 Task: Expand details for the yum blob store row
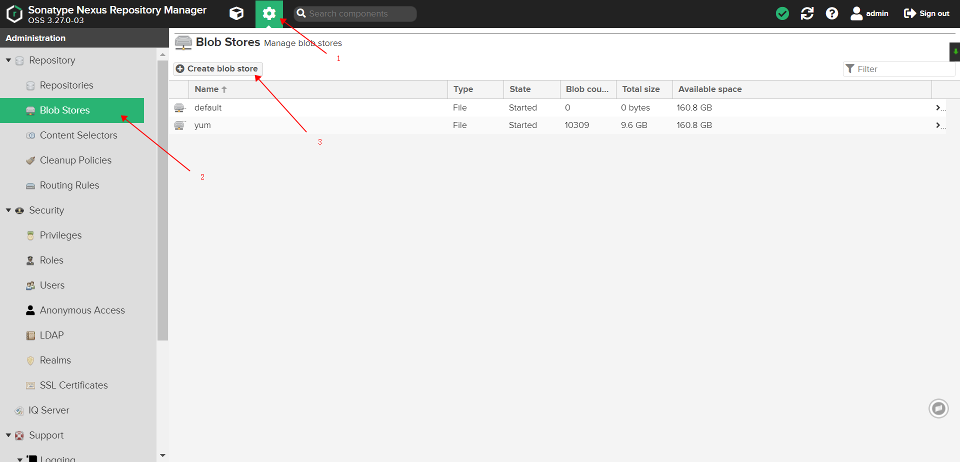click(x=938, y=125)
